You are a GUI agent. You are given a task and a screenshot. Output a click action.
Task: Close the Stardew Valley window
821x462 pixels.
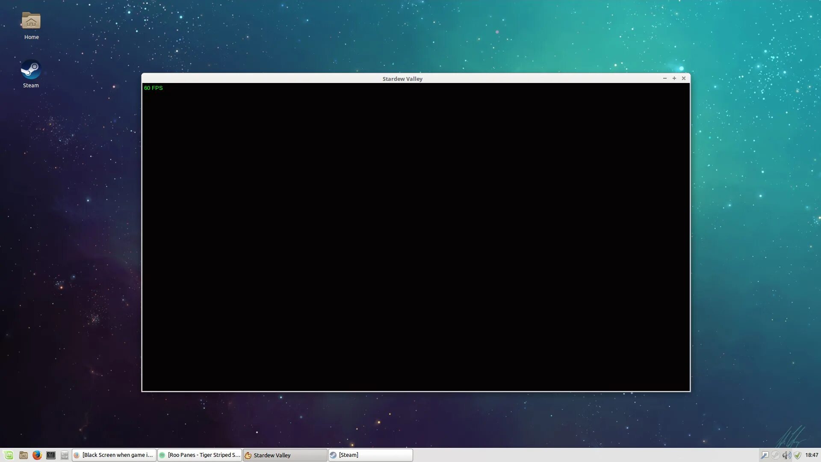pyautogui.click(x=684, y=78)
